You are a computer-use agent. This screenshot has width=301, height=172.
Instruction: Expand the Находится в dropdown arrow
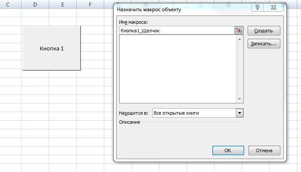click(239, 113)
